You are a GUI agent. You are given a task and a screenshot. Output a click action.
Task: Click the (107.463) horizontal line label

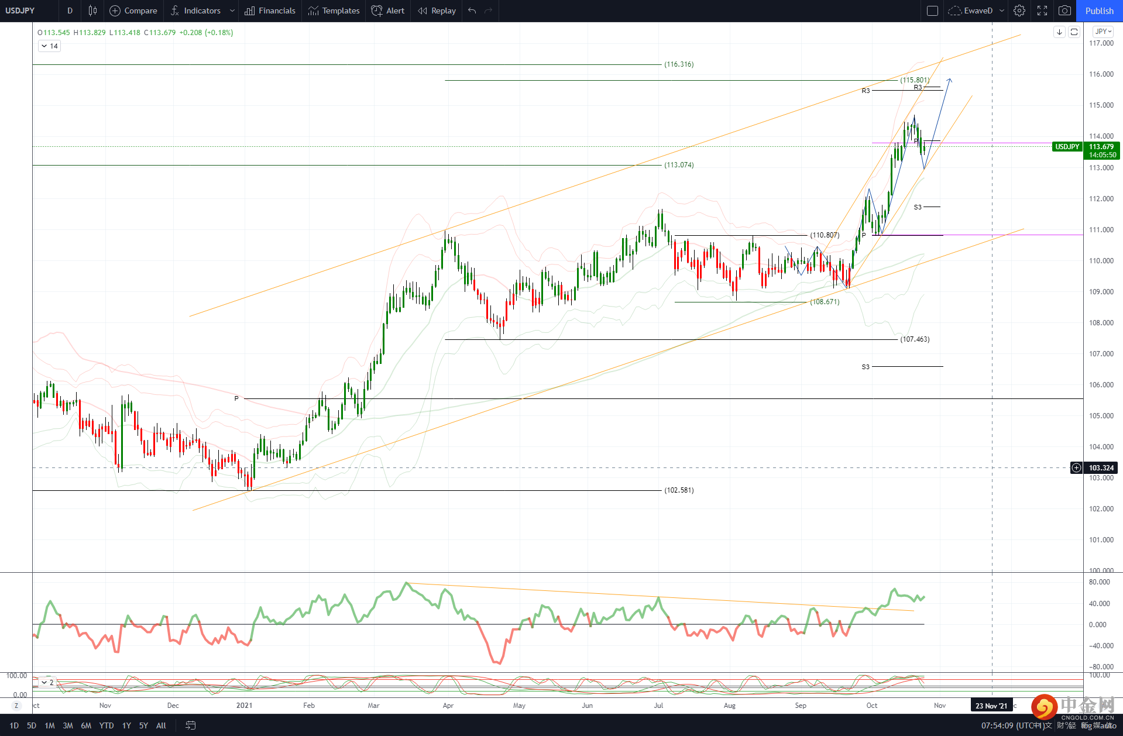(915, 339)
